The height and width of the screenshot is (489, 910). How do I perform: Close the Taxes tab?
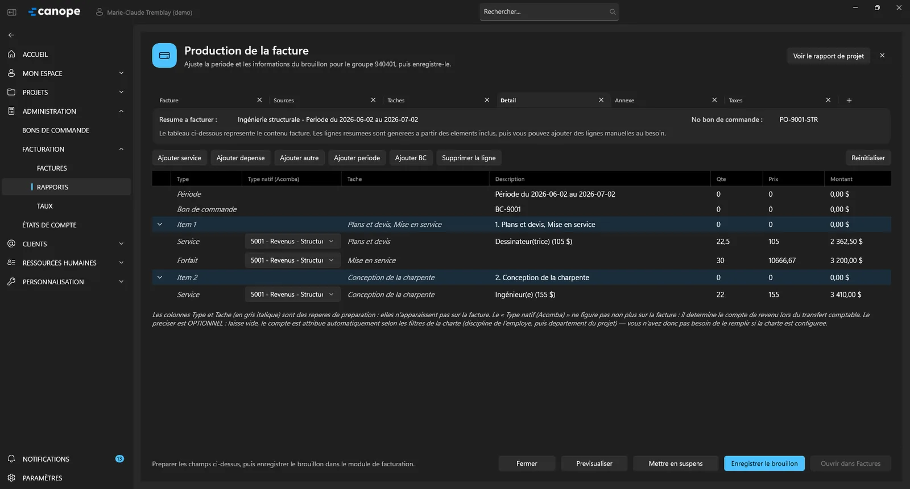pyautogui.click(x=828, y=100)
